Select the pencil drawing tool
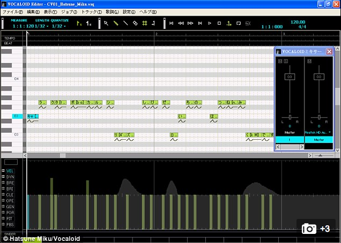Screen dimensions: 341x243 tap(116, 24)
